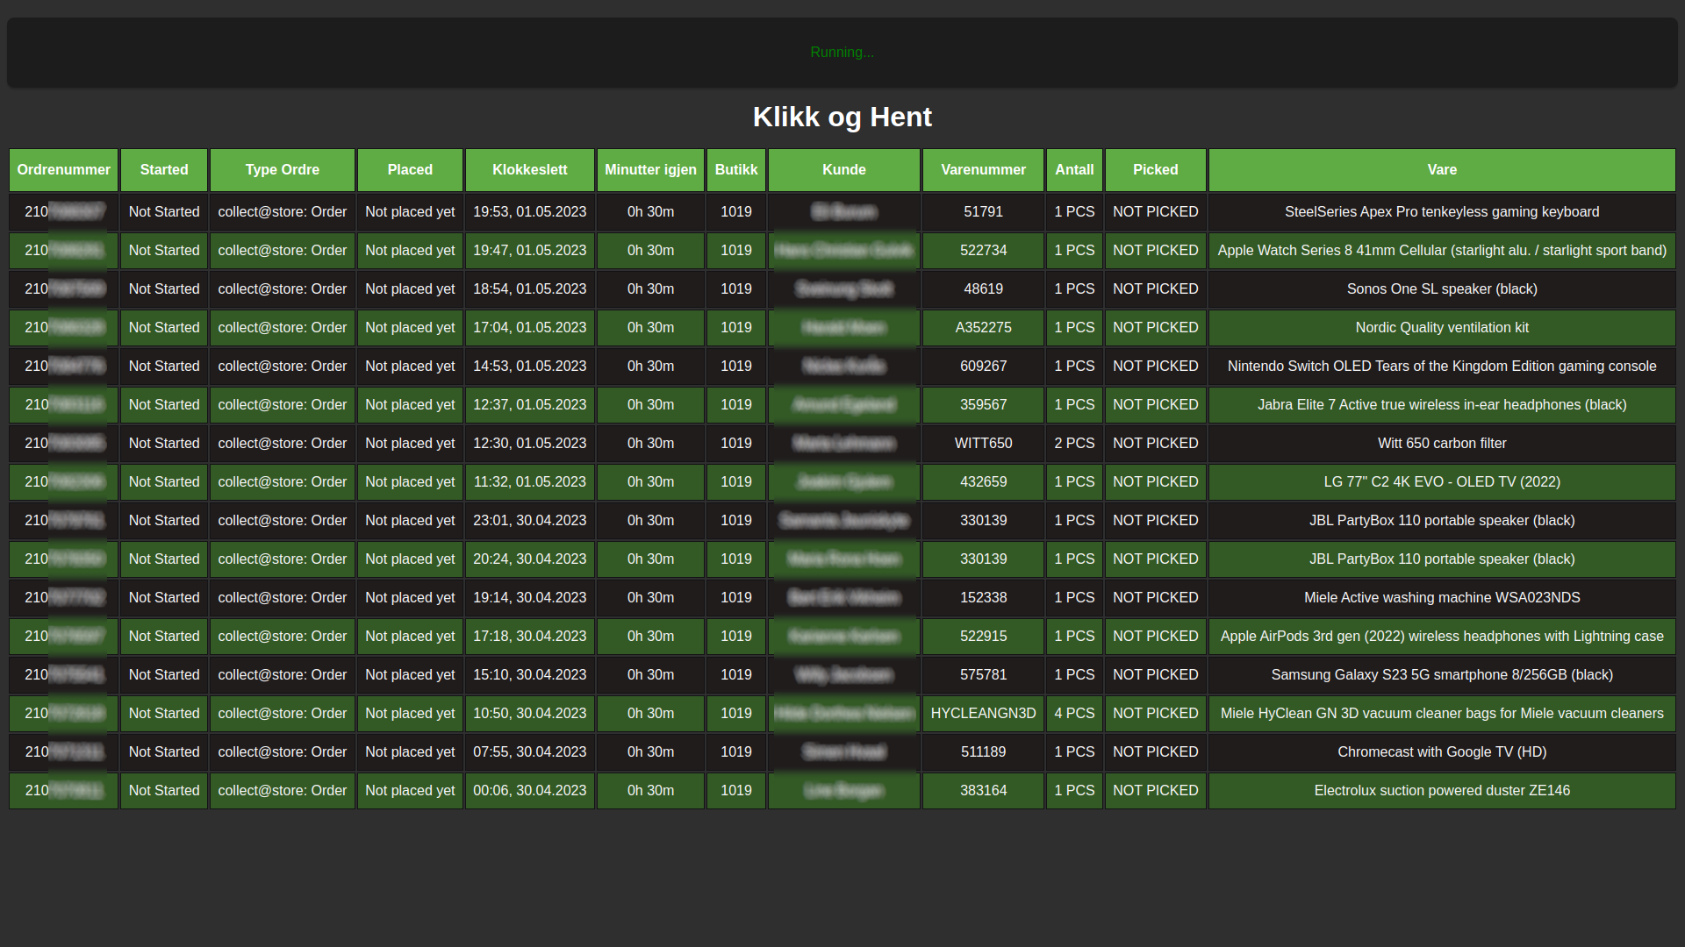Image resolution: width=1685 pixels, height=947 pixels.
Task: Click item number 152338
Action: pyautogui.click(x=983, y=598)
